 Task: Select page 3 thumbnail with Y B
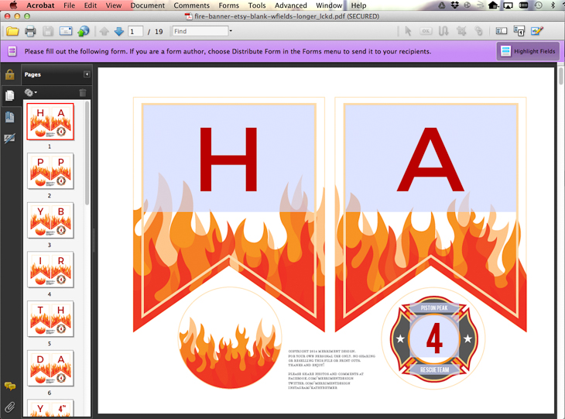(50, 220)
